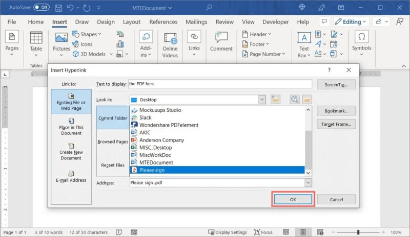Click the Date and Time icon
Viewport: 410px width, 237px height.
(334, 44)
